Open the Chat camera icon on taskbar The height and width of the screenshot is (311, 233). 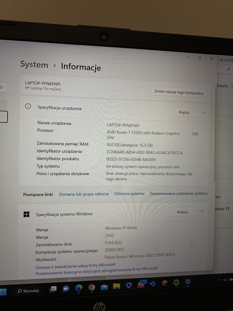pyautogui.click(x=66, y=289)
